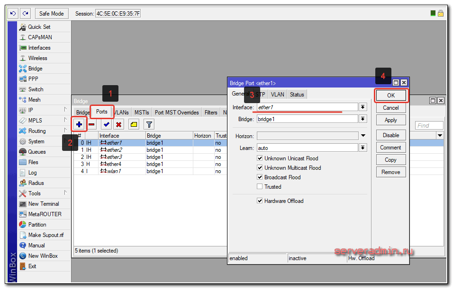The image size is (453, 289).
Task: Disable the Hardware Offload checkbox
Action: [x=260, y=201]
